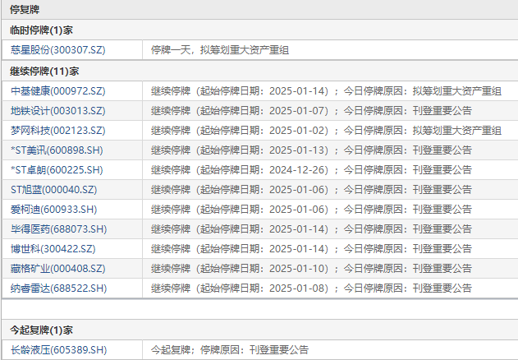This screenshot has height=360, width=518.
Task: Open the 藏格矿业(000408.SZ) stock link
Action: point(57,268)
